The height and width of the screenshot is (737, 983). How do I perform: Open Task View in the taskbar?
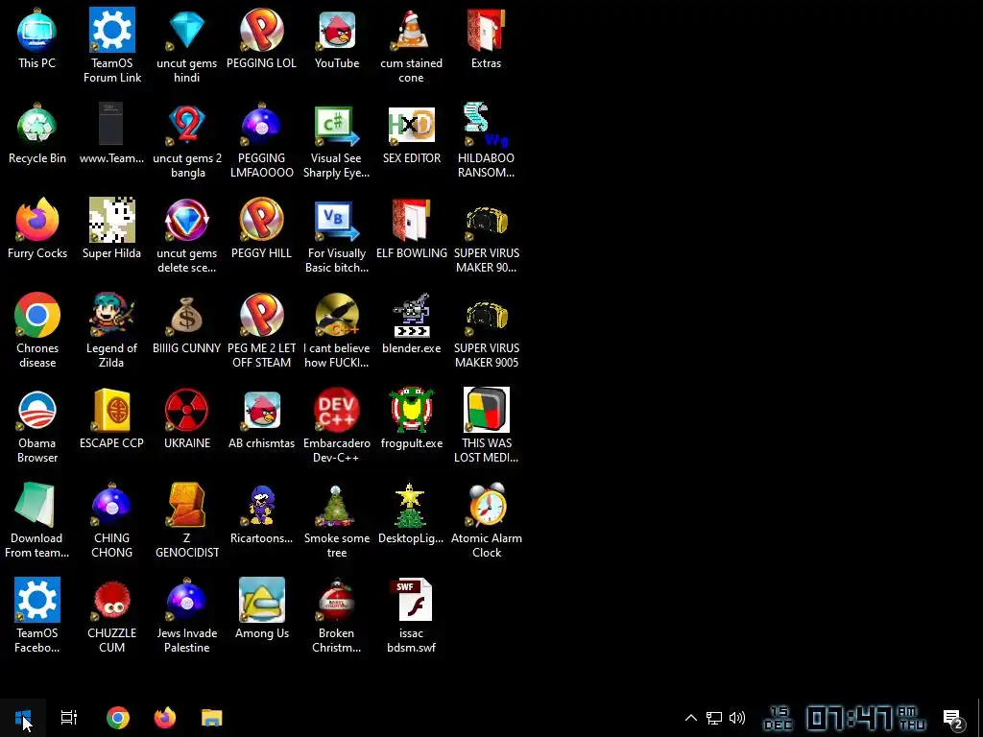coord(69,718)
